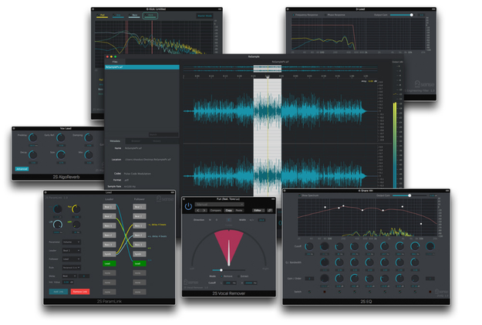This screenshot has height=325, width=482.
Task: Click previous preset arrow in Vocal Remover
Action: click(198, 211)
